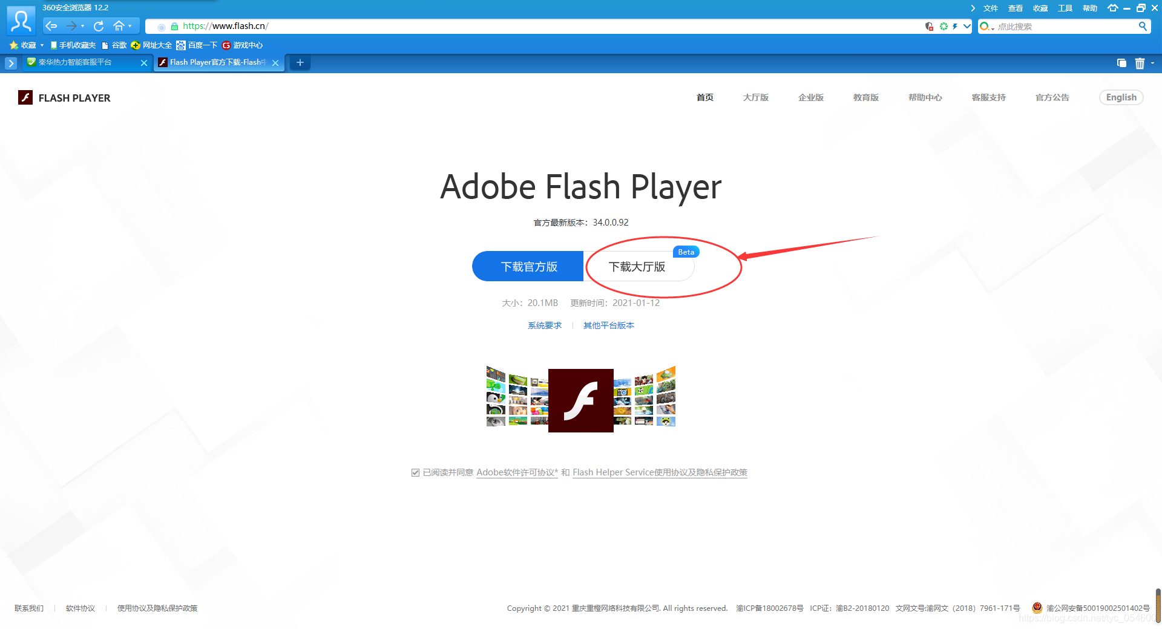The width and height of the screenshot is (1162, 629).
Task: Switch site language to English
Action: click(1121, 97)
